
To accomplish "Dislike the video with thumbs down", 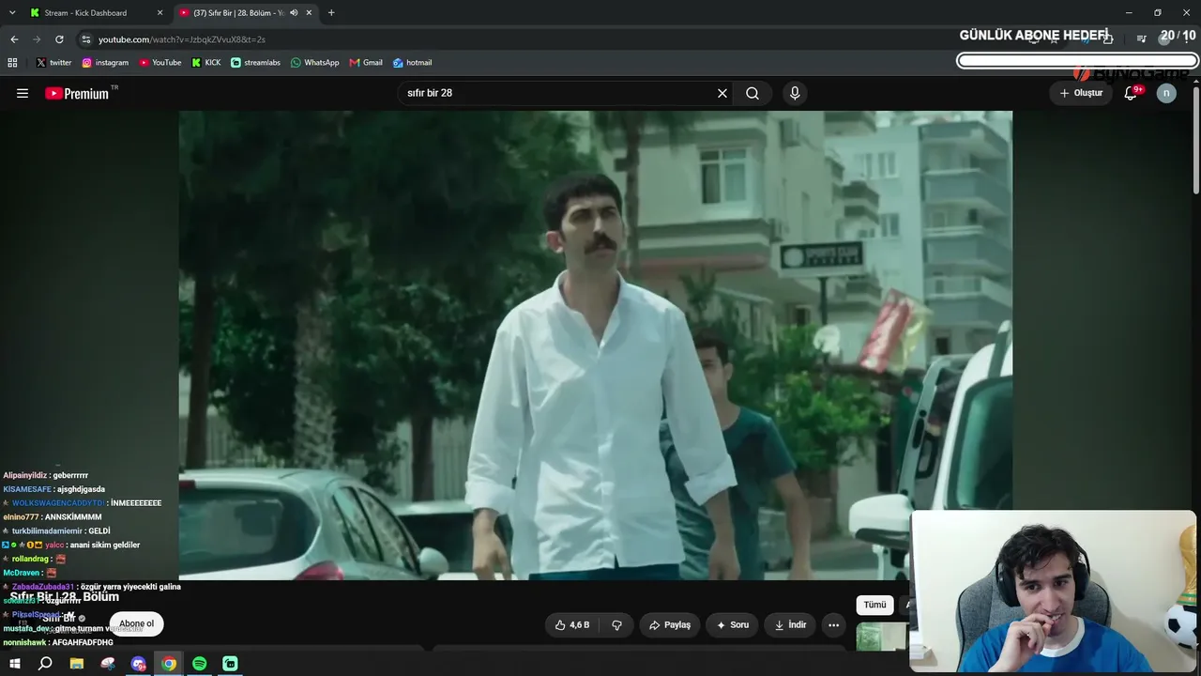I will (616, 624).
